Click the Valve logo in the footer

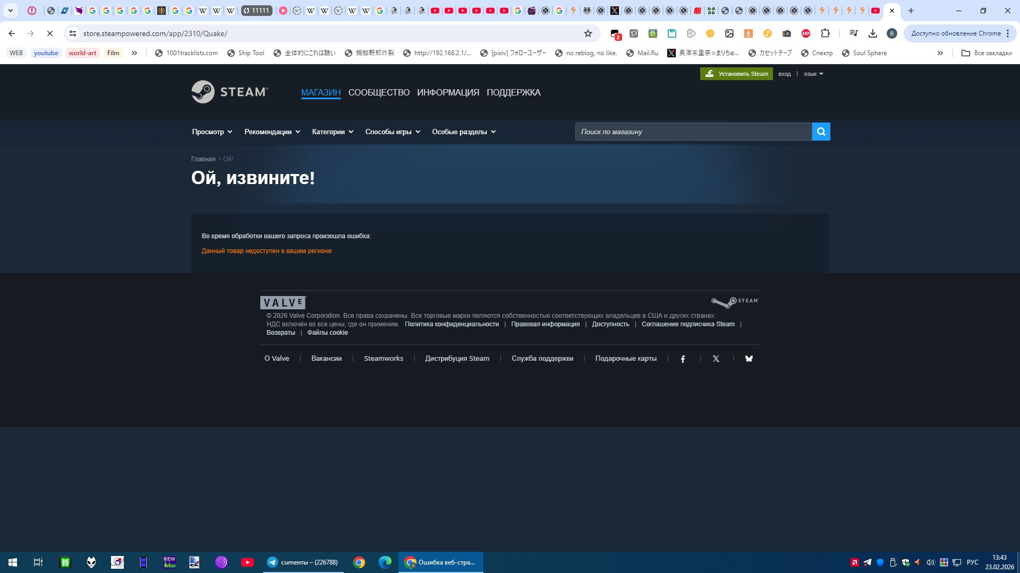click(x=283, y=302)
